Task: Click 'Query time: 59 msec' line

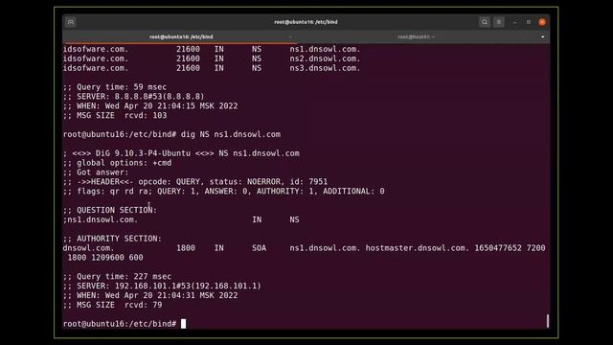Action: pyautogui.click(x=115, y=87)
